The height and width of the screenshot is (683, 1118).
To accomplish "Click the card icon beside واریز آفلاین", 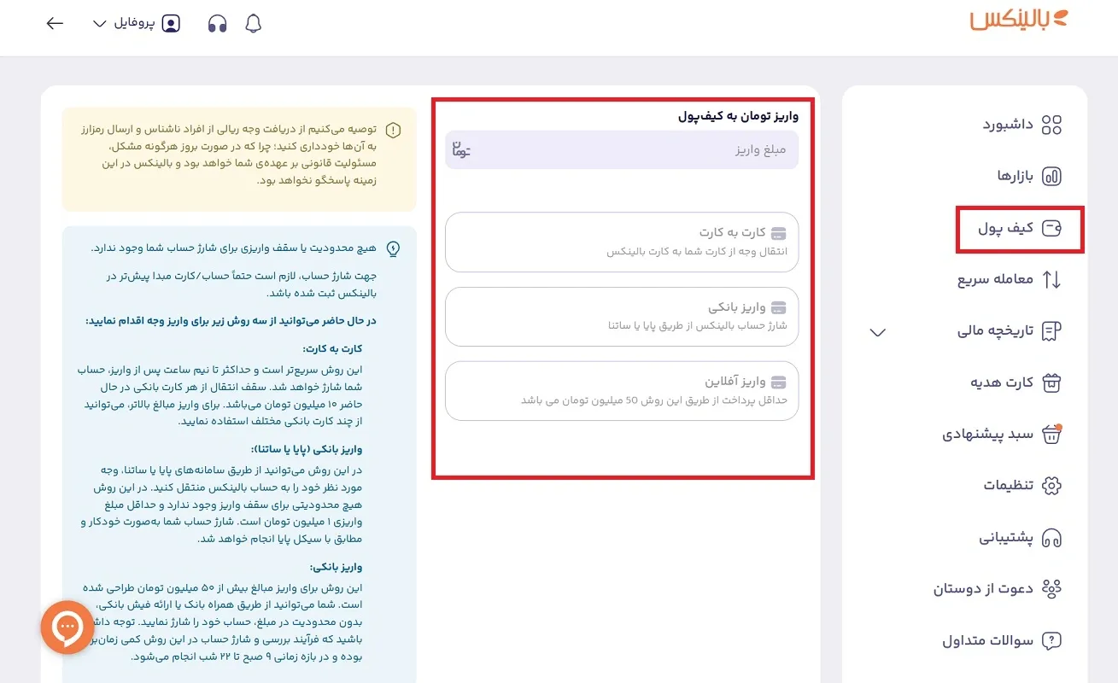I will [x=778, y=382].
